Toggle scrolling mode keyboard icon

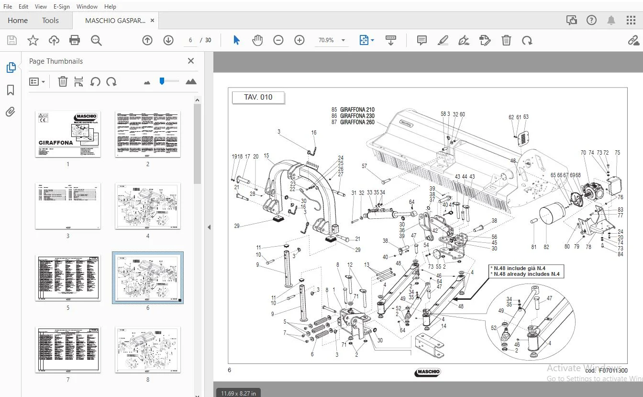coord(391,40)
